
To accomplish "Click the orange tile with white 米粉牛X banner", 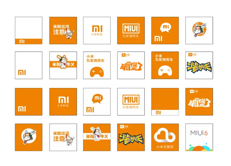I will [97, 137].
